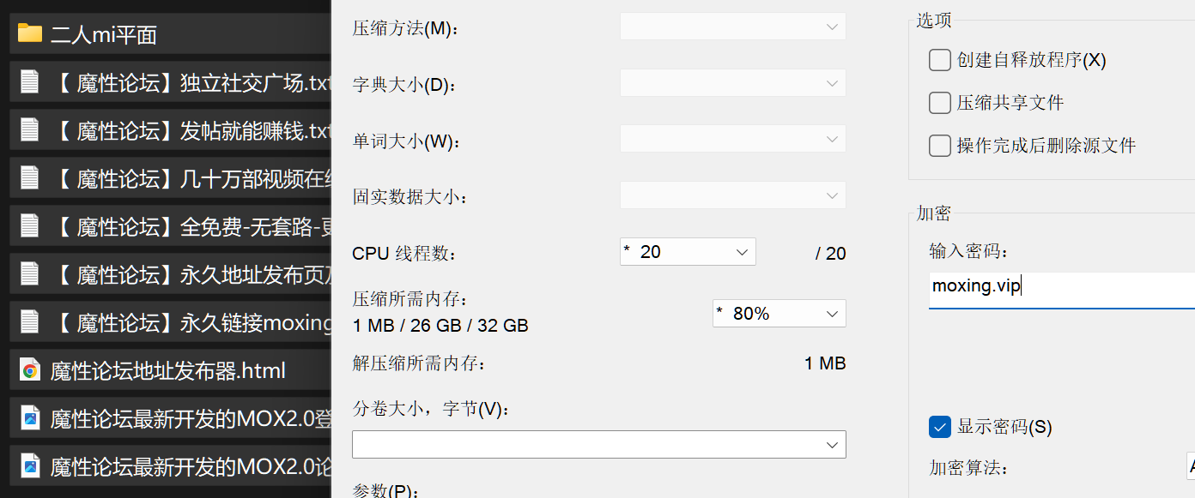
Task: Toggle 操作完成后删除源文件 checkbox
Action: click(939, 146)
